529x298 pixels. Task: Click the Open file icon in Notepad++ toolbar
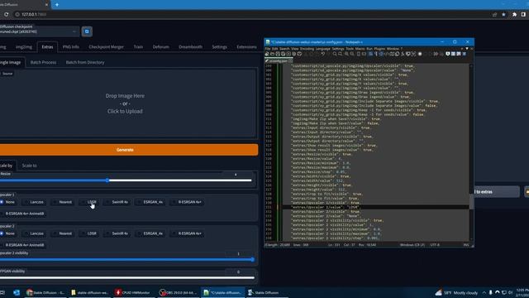point(272,54)
